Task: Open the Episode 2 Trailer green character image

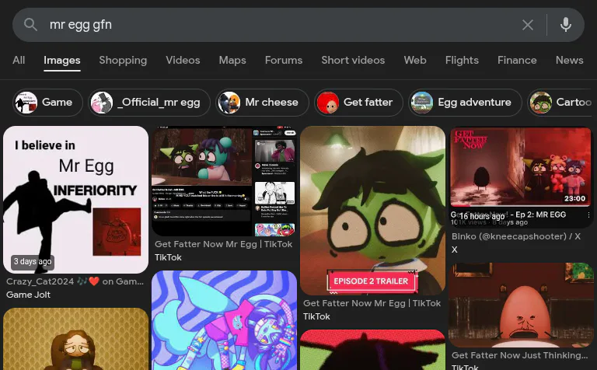Action: [x=372, y=211]
